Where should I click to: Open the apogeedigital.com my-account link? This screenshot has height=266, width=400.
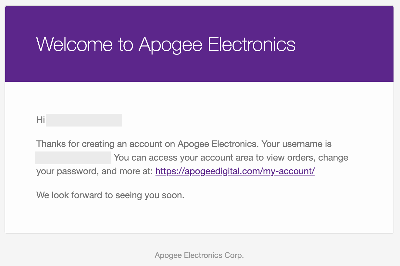click(x=235, y=171)
